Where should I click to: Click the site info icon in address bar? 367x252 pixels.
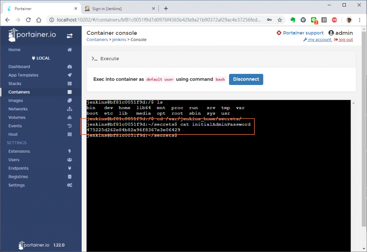52,20
